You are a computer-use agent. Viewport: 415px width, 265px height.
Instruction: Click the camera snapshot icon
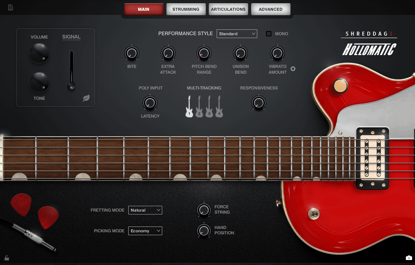pyautogui.click(x=409, y=258)
